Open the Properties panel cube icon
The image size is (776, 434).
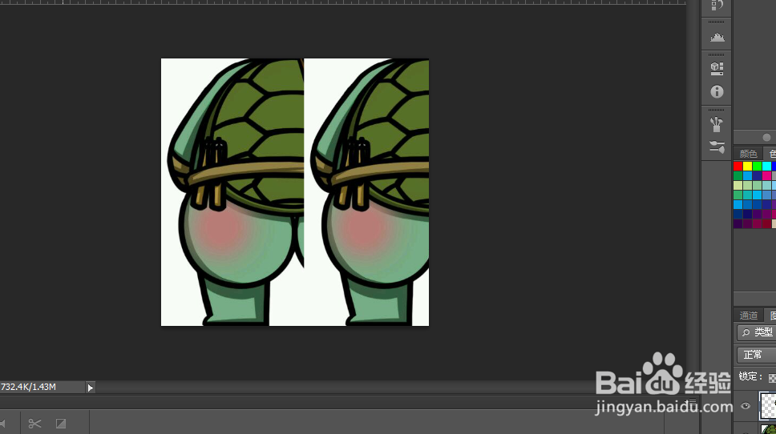(x=717, y=68)
